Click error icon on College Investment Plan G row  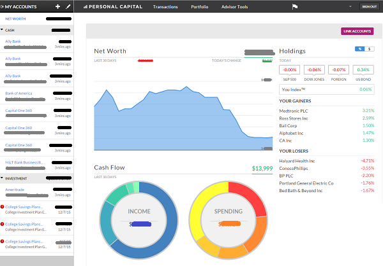point(2,241)
